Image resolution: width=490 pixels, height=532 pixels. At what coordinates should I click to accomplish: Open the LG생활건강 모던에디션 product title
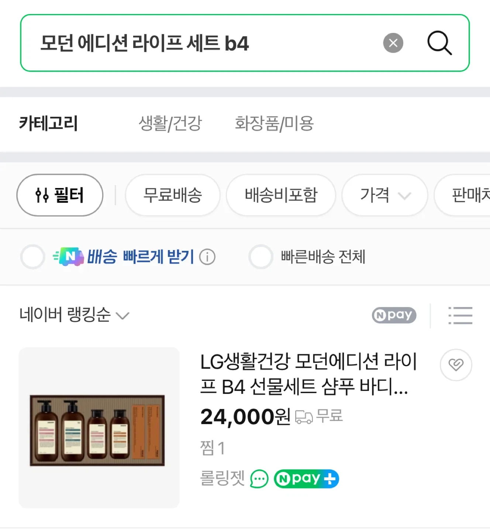pyautogui.click(x=308, y=374)
